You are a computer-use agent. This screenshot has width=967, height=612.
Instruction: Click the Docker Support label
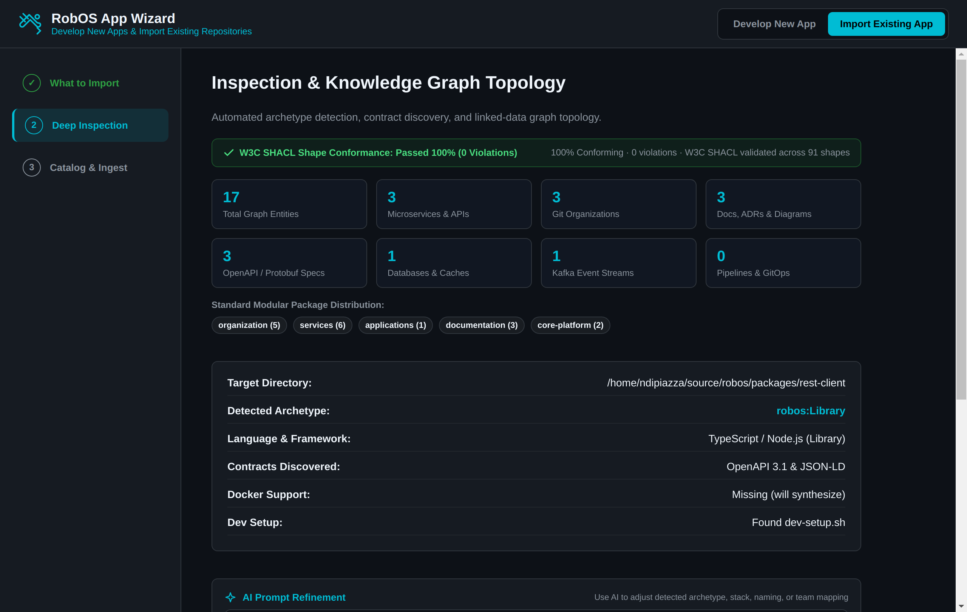click(x=269, y=495)
